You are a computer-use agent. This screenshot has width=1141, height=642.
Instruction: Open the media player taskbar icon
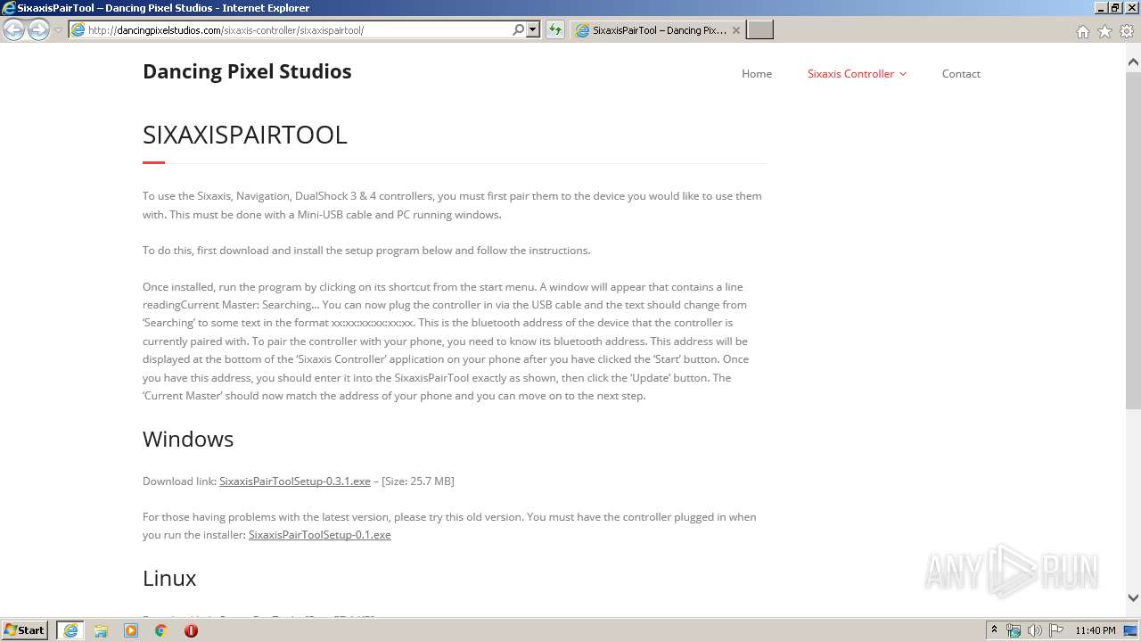pyautogui.click(x=131, y=630)
